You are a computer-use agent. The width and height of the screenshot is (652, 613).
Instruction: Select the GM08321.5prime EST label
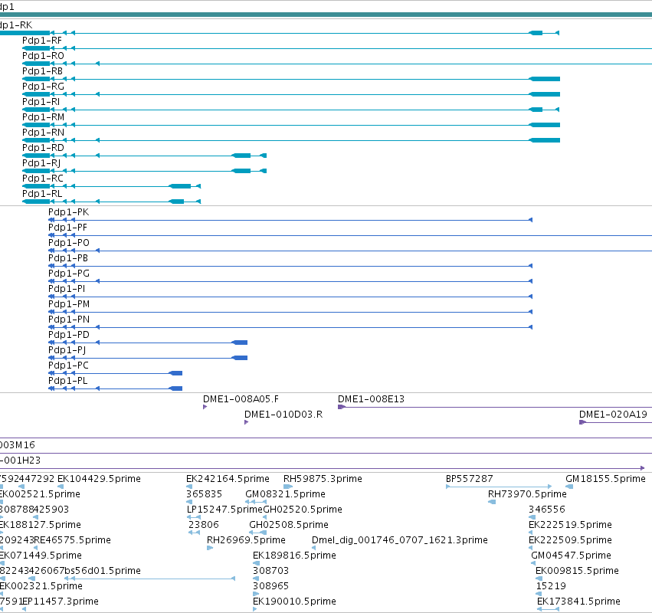point(285,494)
